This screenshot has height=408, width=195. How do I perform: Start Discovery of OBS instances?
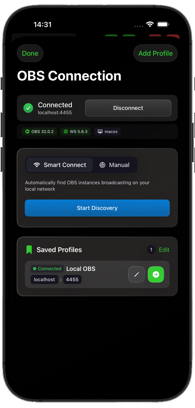97,208
